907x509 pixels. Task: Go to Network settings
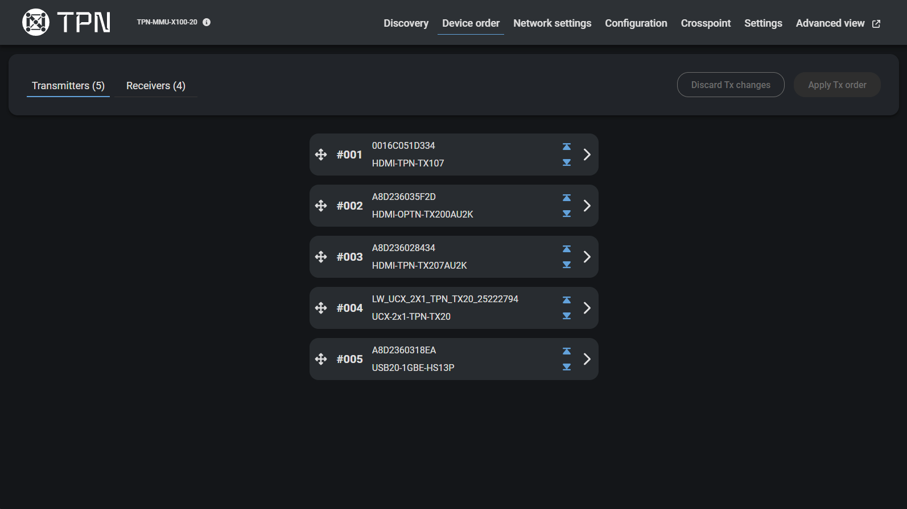[x=552, y=23]
